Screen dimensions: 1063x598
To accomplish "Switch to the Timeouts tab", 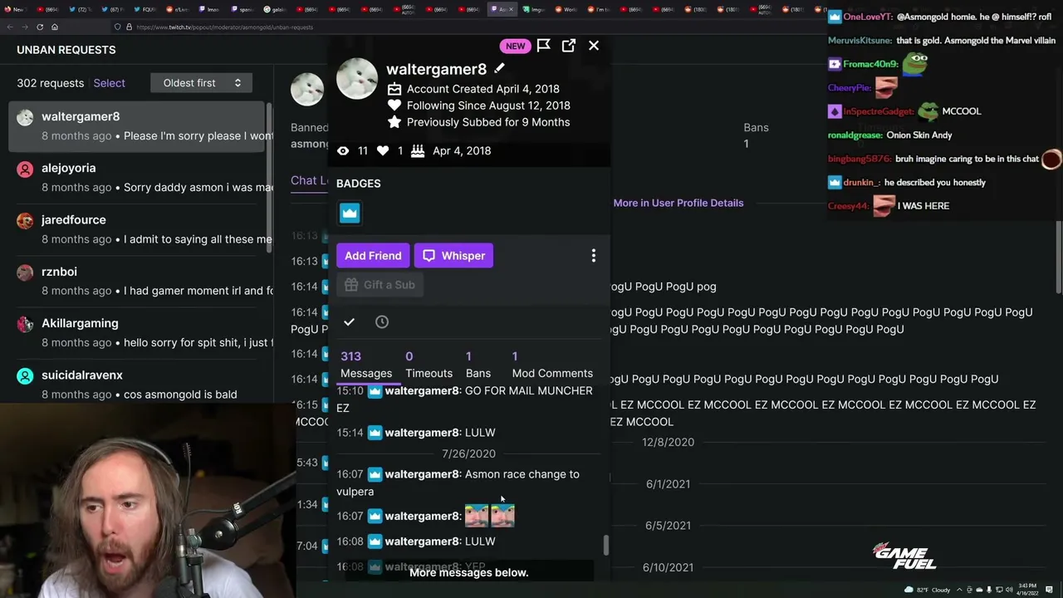I will (x=429, y=365).
